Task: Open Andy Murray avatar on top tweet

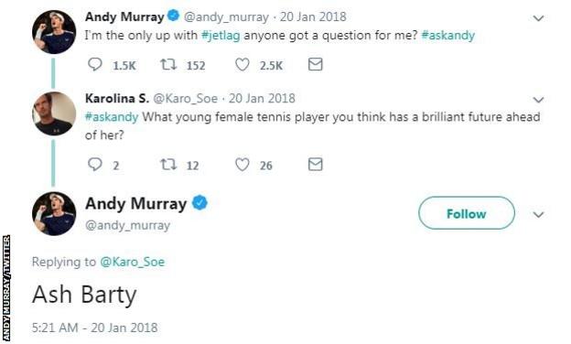Action: click(x=54, y=32)
